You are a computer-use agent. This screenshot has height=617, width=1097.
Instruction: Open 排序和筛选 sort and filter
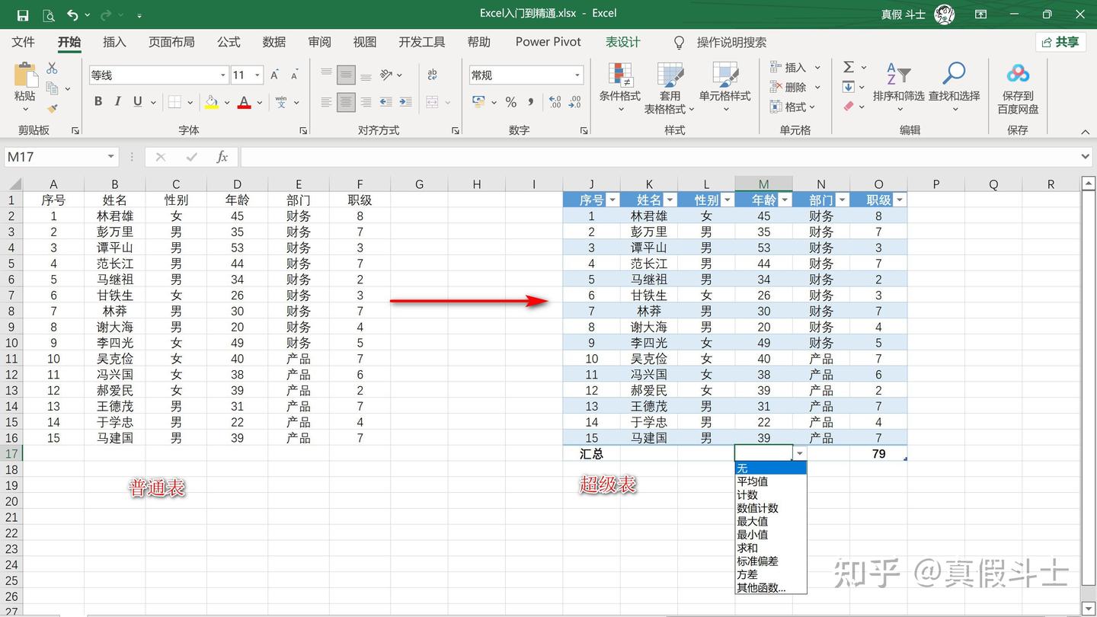(898, 88)
